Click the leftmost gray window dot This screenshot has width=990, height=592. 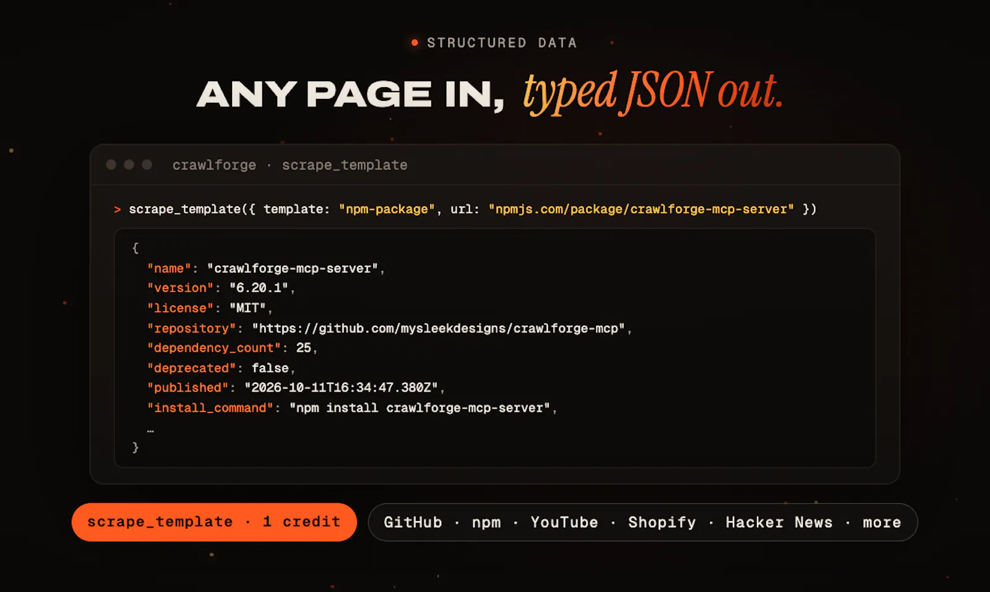(x=111, y=165)
